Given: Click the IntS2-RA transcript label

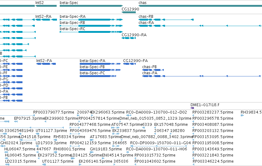Looking at the screenshot, I should click(x=43, y=17).
